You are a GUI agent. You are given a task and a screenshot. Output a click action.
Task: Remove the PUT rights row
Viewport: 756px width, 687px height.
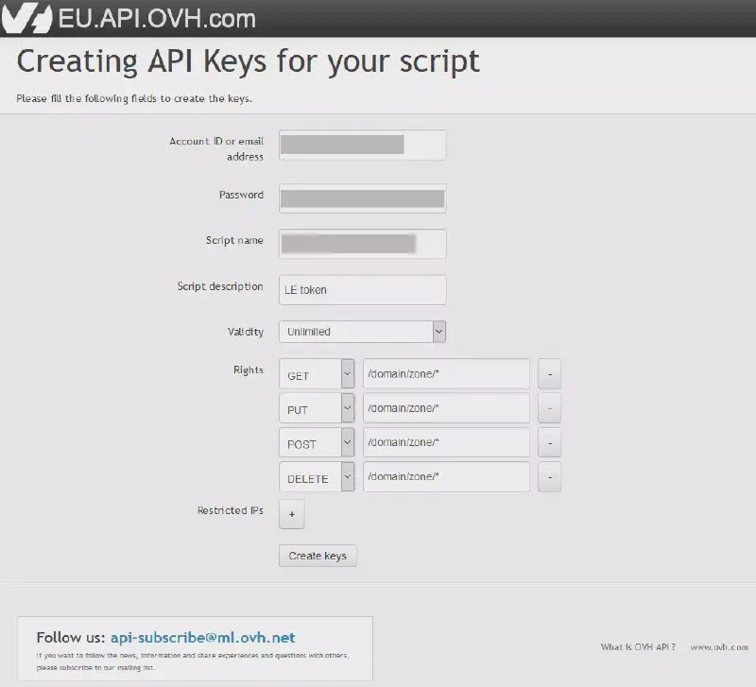coord(549,408)
